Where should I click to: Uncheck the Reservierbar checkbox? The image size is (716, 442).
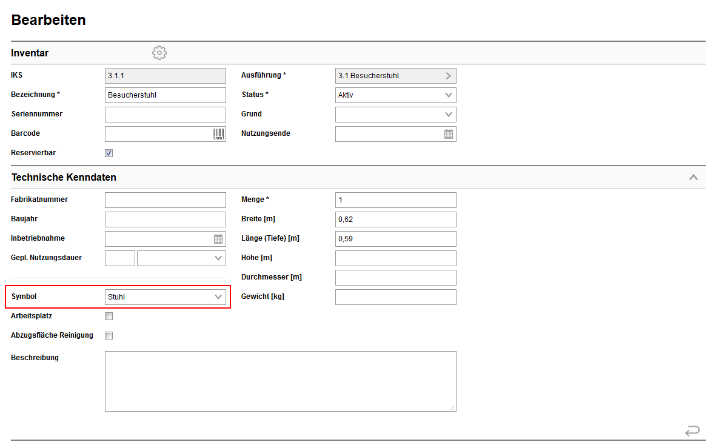click(109, 153)
